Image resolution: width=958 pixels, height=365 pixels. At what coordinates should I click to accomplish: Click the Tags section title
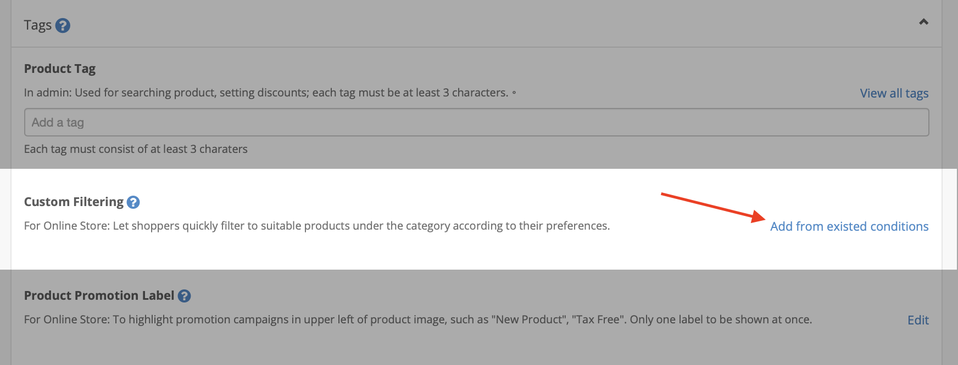(38, 25)
